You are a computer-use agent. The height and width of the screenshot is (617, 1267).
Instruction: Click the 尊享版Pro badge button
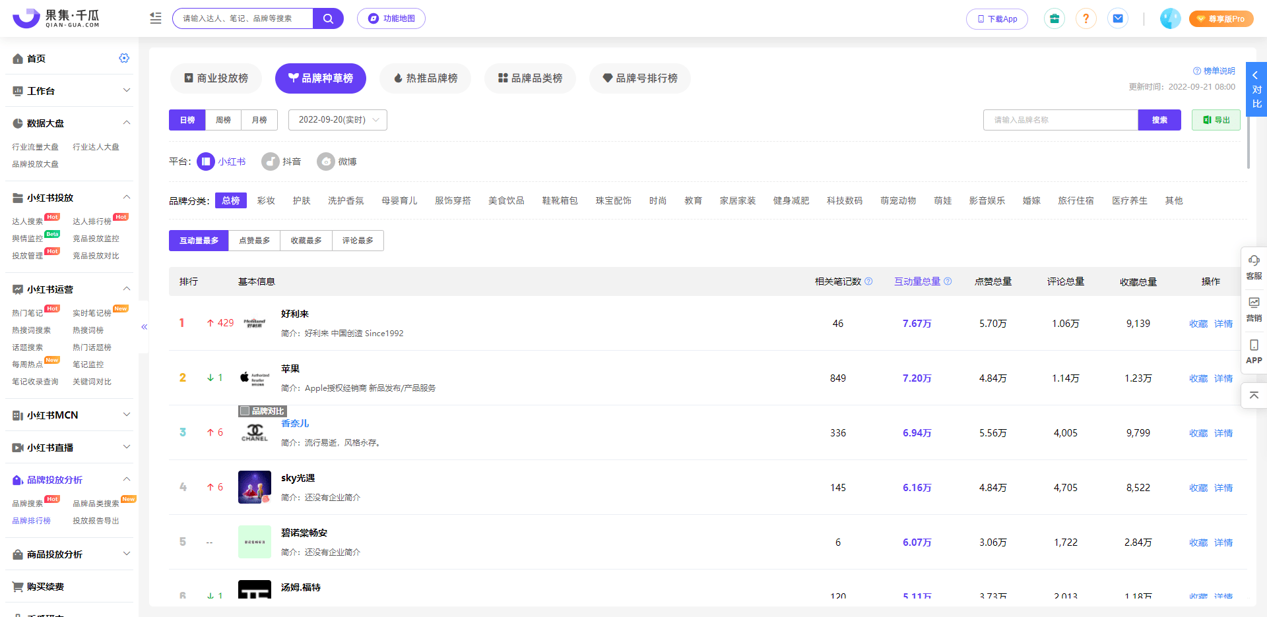[1221, 18]
